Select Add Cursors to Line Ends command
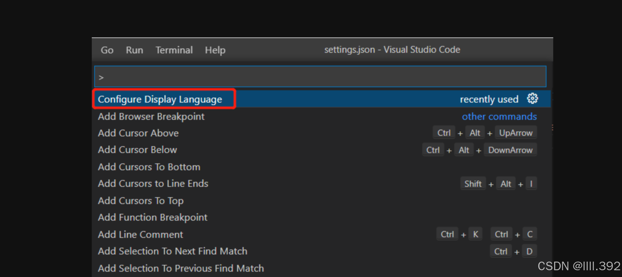The width and height of the screenshot is (622, 277). (321, 184)
